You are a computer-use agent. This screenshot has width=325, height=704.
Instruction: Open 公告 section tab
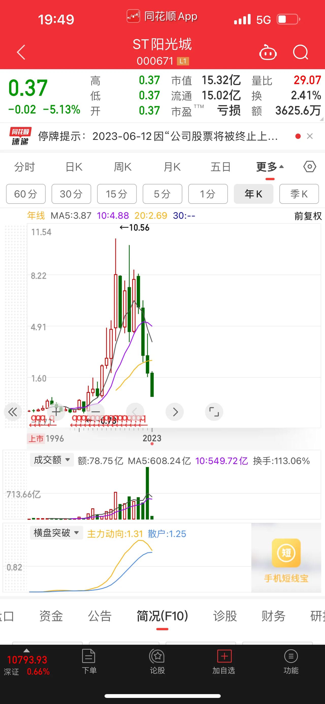tap(100, 616)
